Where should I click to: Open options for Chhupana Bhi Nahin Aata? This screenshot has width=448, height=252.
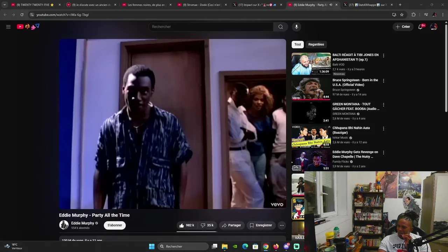384,128
